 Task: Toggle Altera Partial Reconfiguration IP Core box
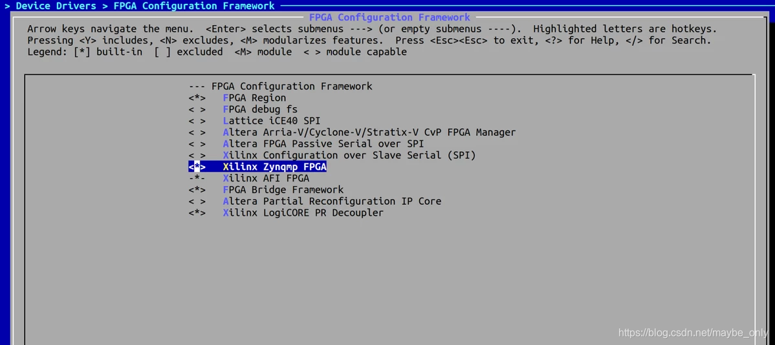coord(197,202)
